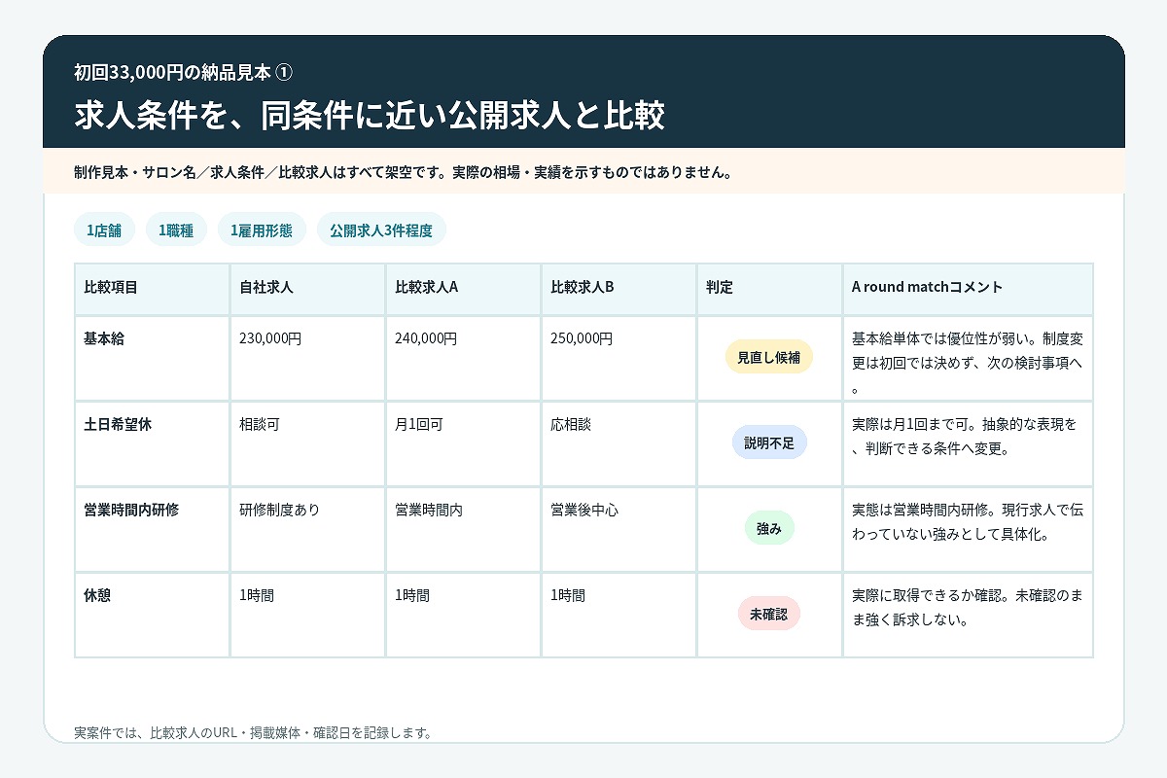1167x778 pixels.
Task: Click the 初回33,000円の納品見本 ① subtitle
Action: [x=183, y=72]
